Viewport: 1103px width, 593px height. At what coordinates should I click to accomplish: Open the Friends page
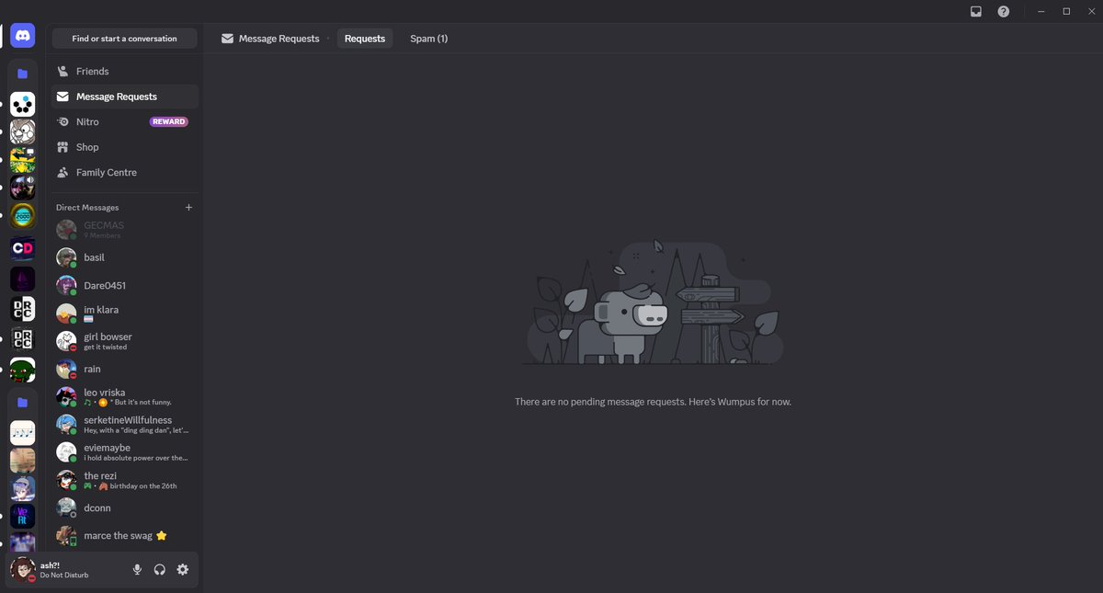[x=125, y=71]
